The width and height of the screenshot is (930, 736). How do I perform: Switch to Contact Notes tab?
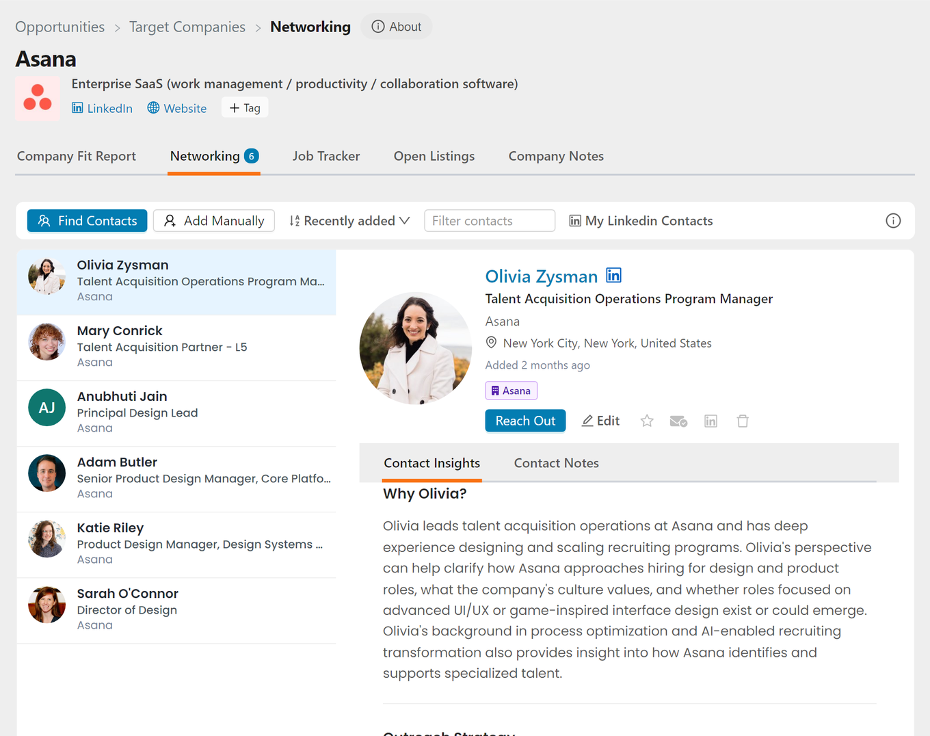[557, 463]
